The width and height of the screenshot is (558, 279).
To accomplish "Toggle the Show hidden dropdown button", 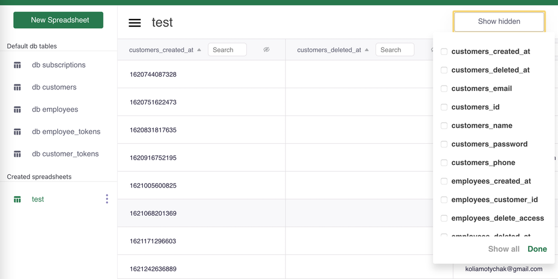I will [x=499, y=21].
